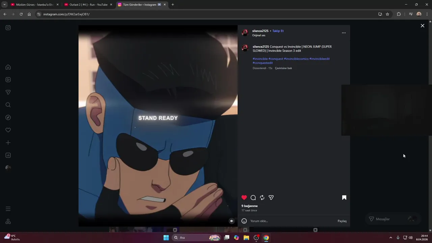Click the Instagram logo in the sidebar

(8, 28)
